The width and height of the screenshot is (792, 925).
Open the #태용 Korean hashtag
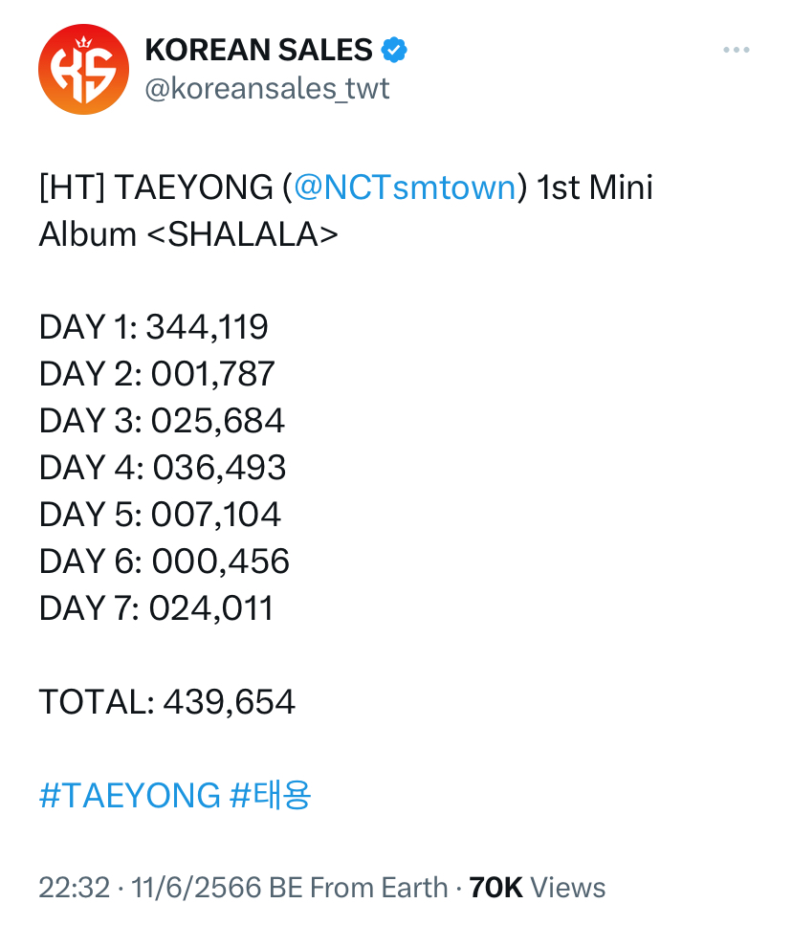point(270,795)
